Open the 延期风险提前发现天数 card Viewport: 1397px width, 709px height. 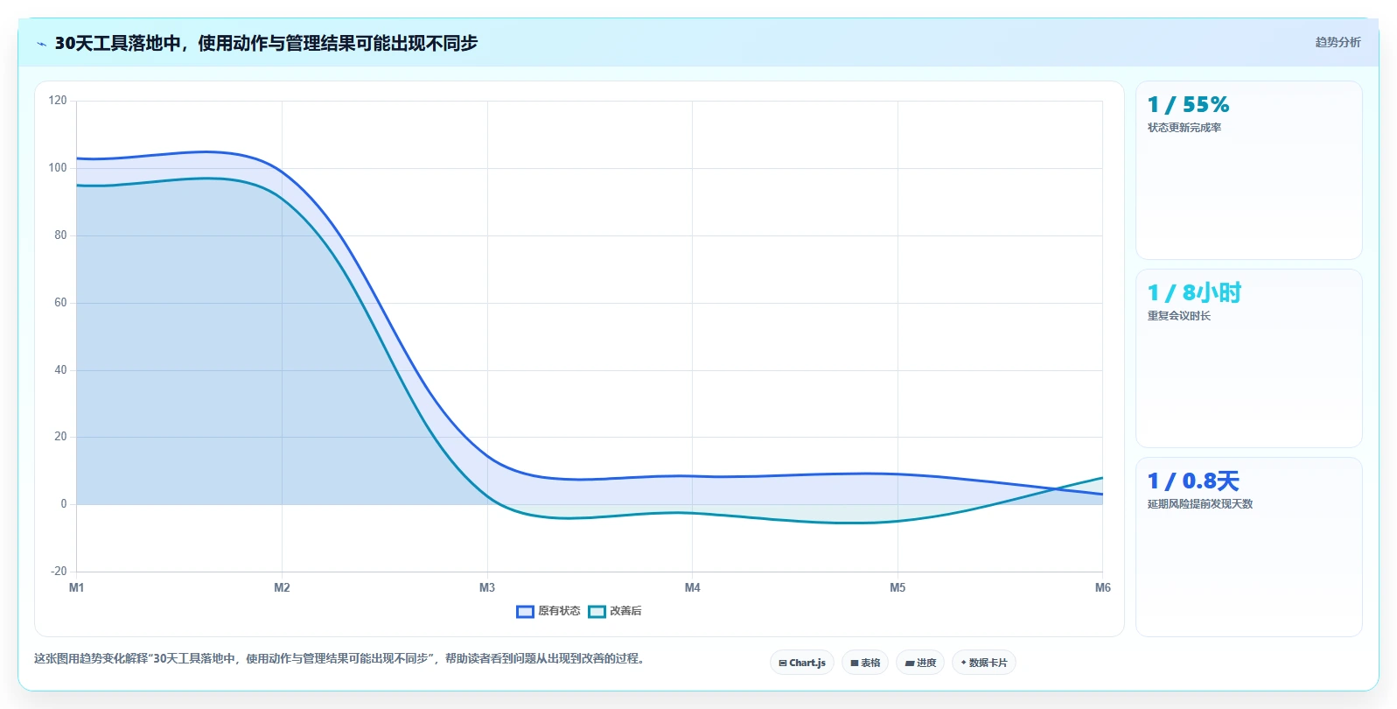click(x=1249, y=547)
